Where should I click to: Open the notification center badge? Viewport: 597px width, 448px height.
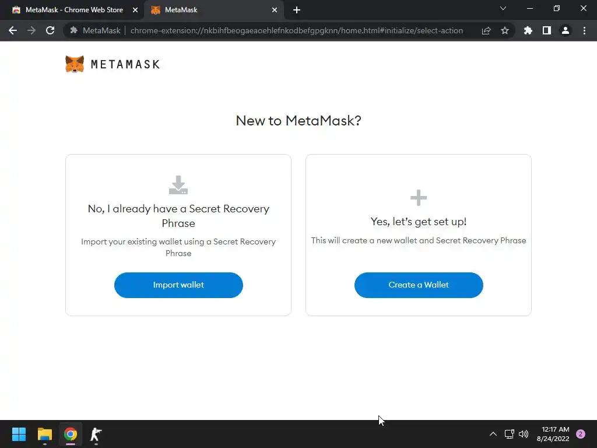(x=581, y=434)
